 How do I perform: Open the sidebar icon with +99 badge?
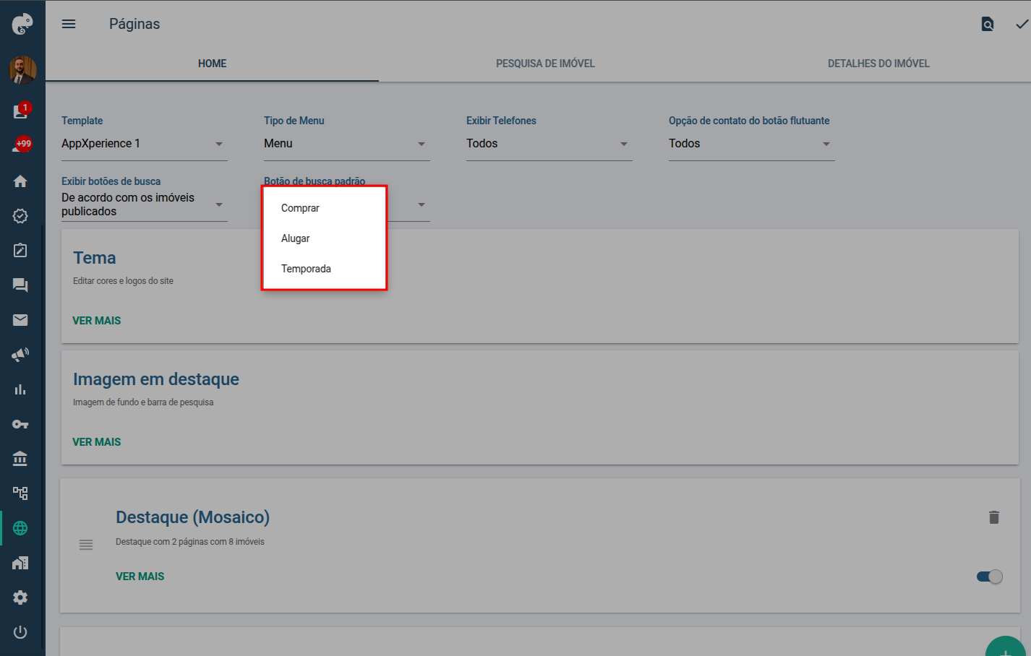pyautogui.click(x=21, y=145)
